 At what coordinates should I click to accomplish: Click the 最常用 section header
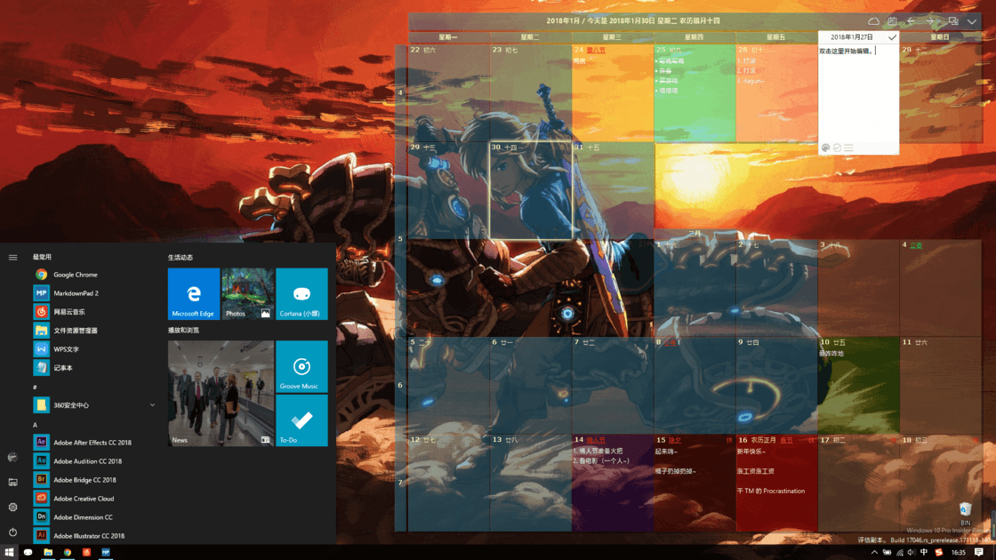click(x=42, y=257)
